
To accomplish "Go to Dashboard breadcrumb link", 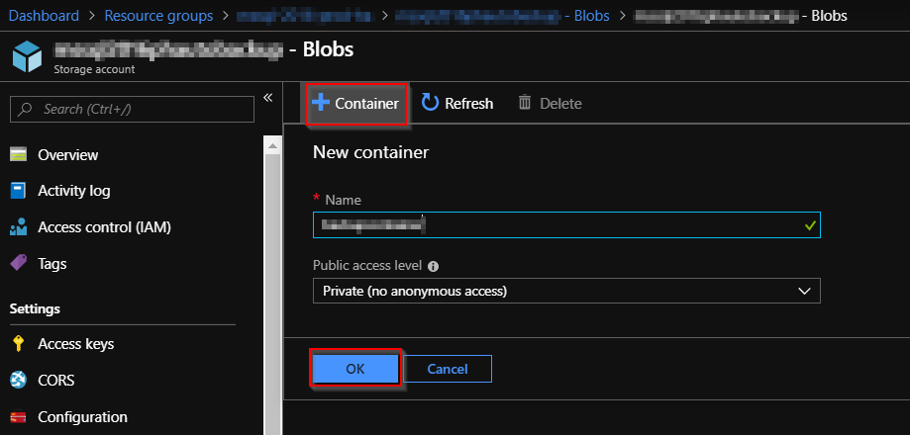I will pos(44,16).
